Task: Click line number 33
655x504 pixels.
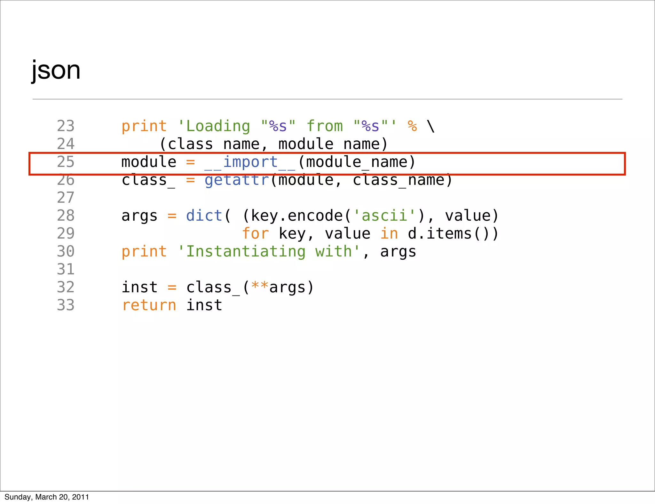Action: click(x=66, y=305)
